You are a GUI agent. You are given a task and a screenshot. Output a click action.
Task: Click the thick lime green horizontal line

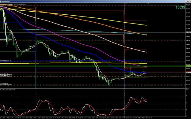93,66
